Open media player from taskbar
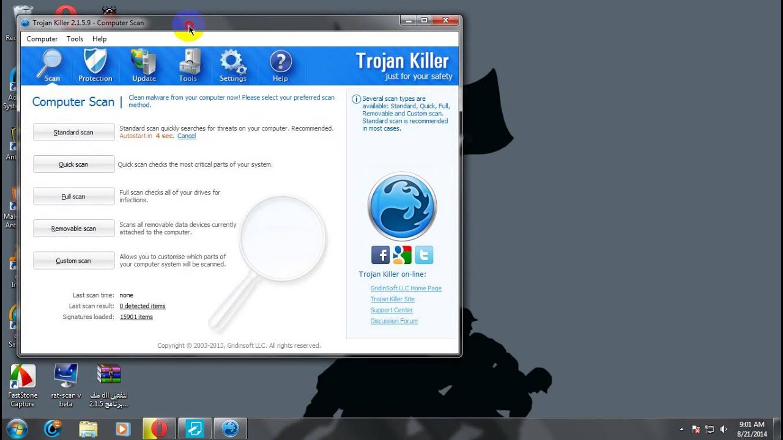783x440 pixels. tap(123, 429)
